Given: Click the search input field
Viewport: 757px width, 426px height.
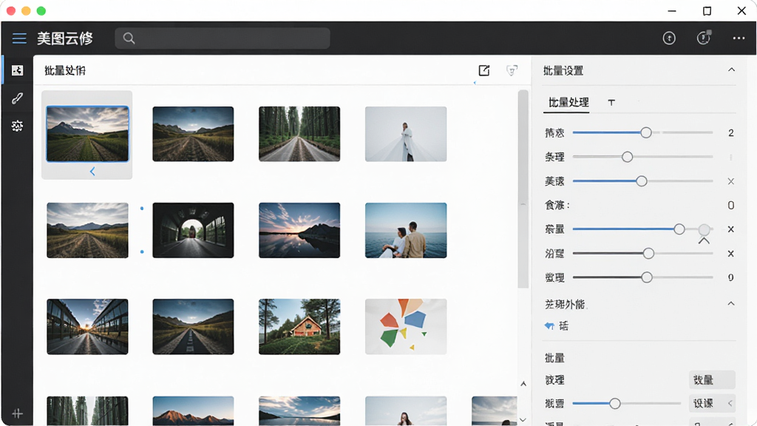Looking at the screenshot, I should tap(223, 38).
